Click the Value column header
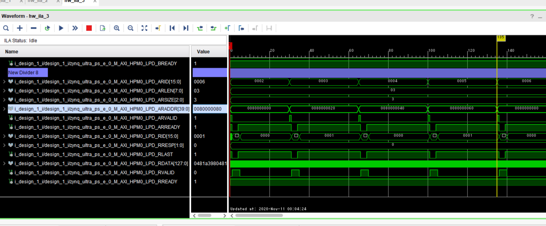 tap(203, 52)
